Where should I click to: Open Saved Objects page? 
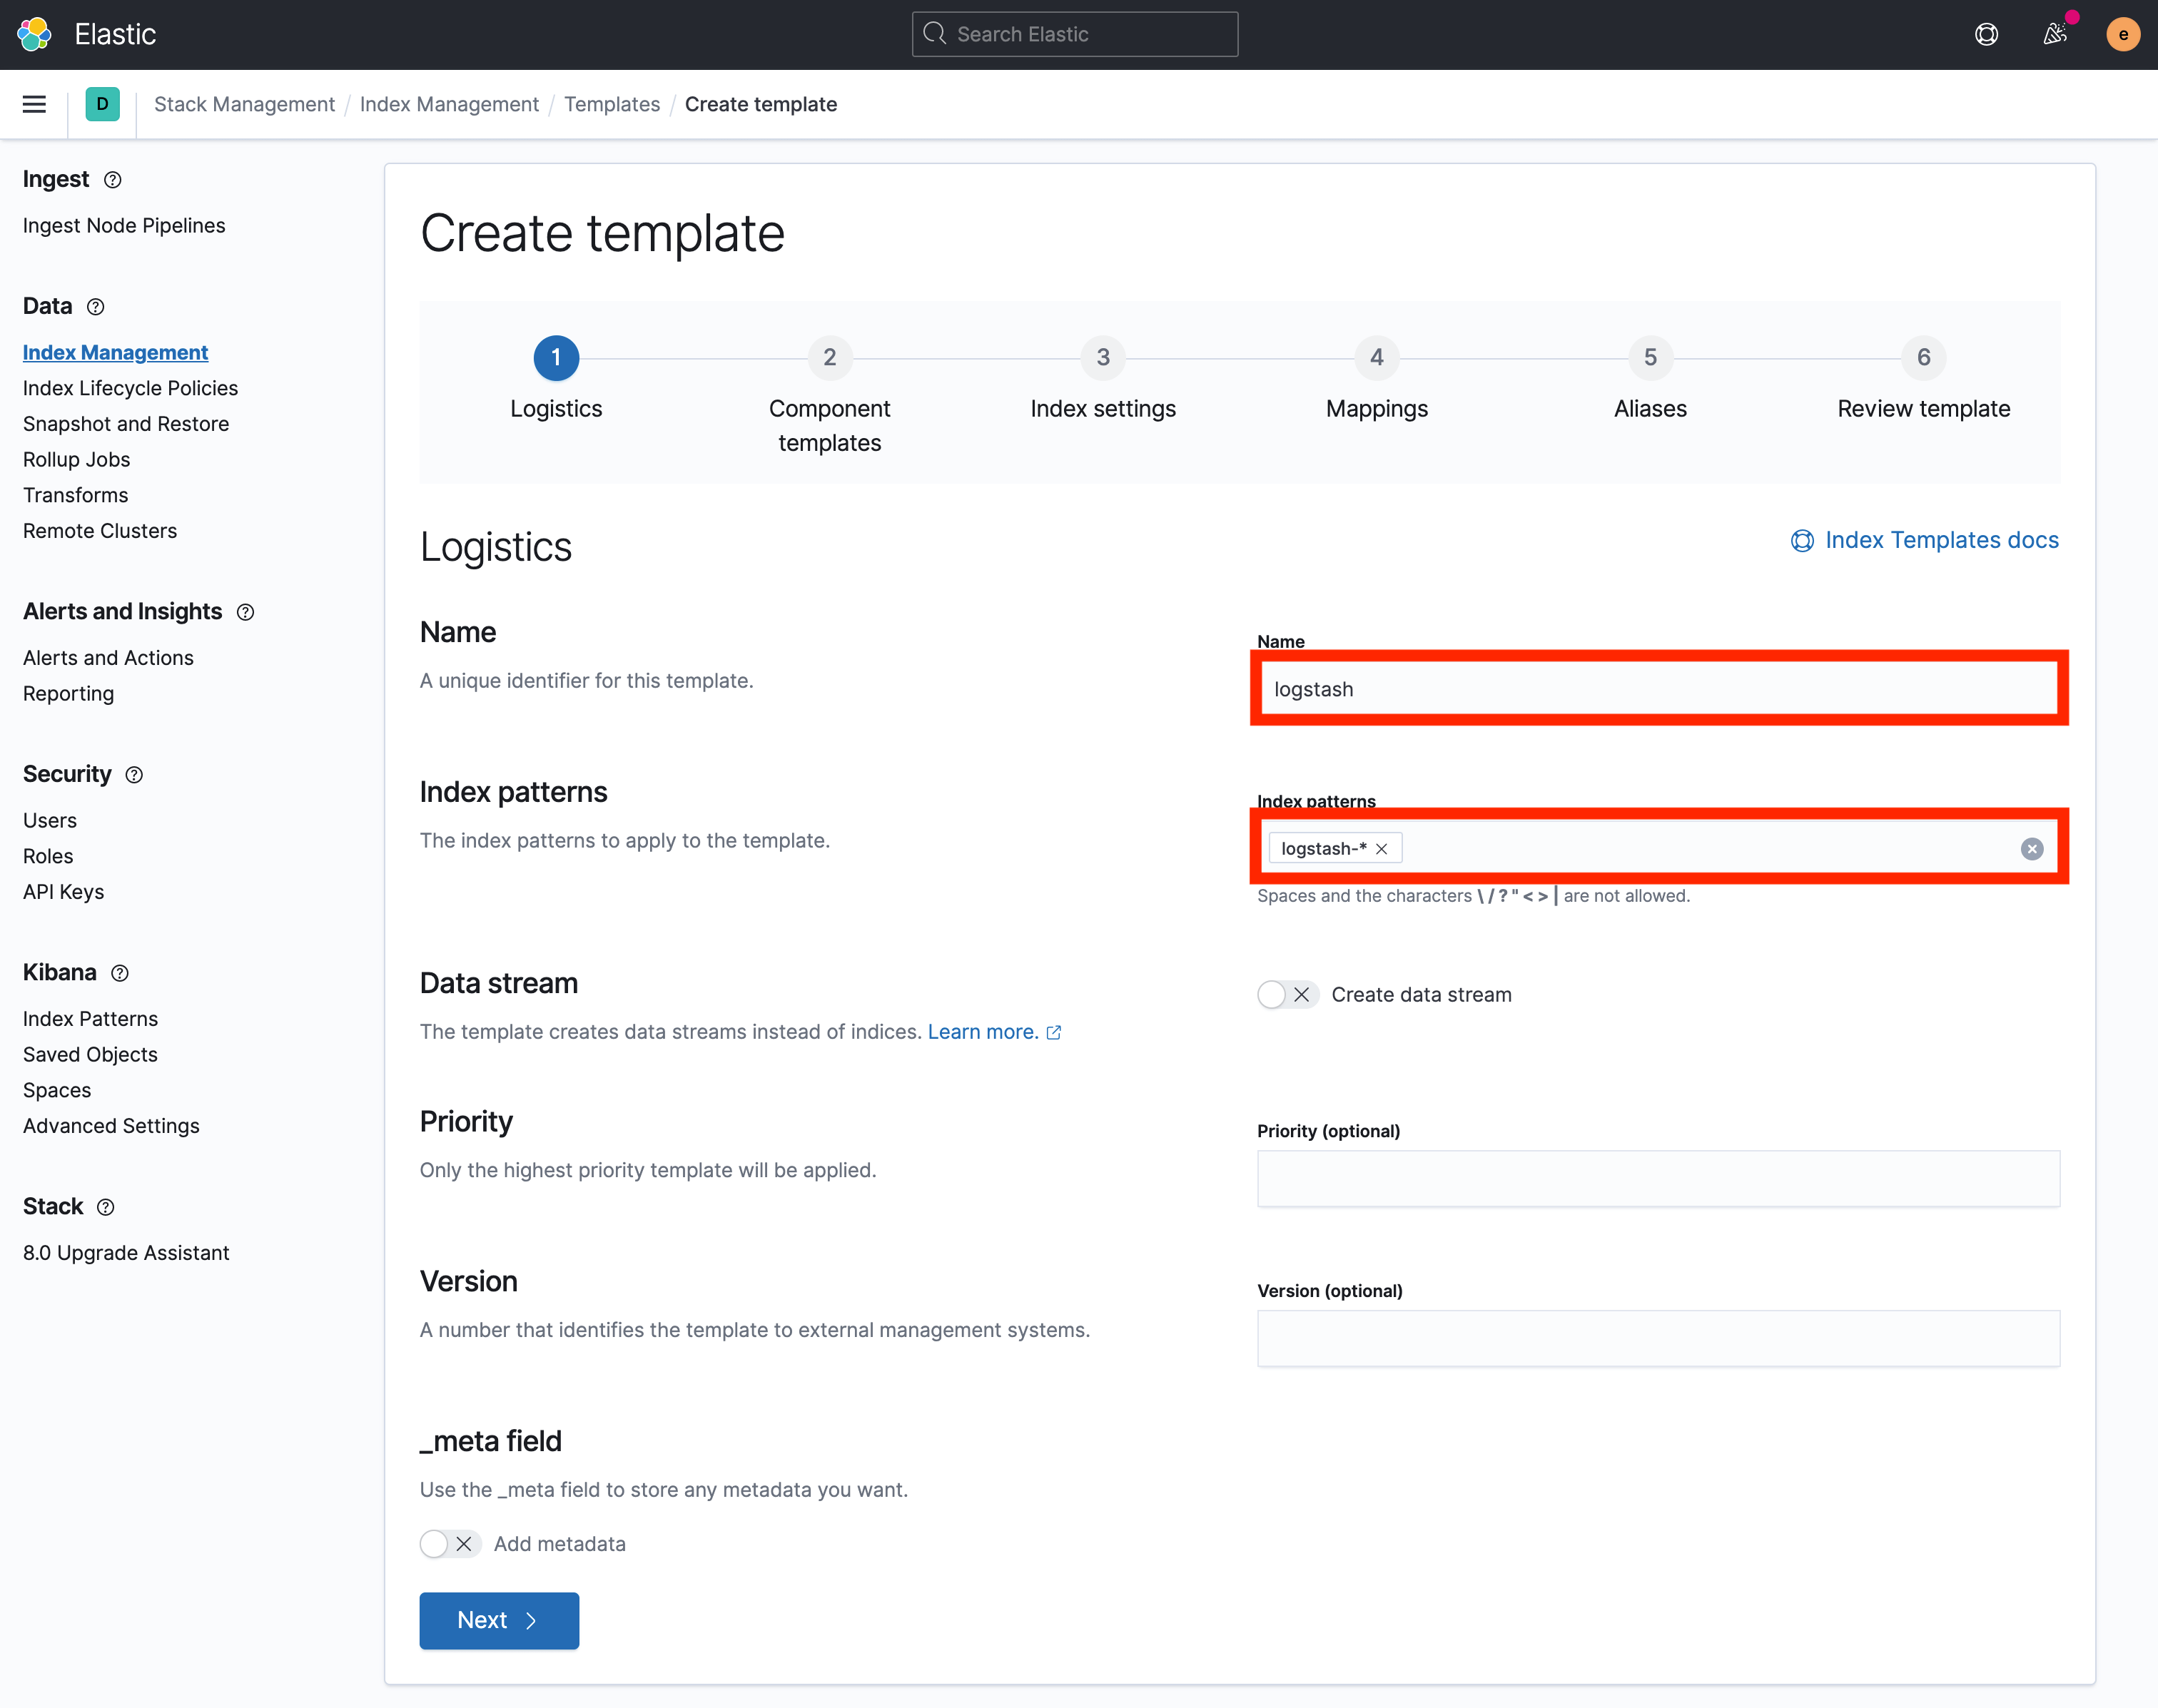click(x=90, y=1055)
